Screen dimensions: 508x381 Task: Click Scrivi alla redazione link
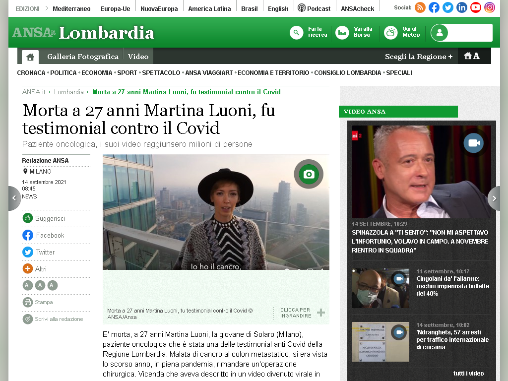(x=59, y=319)
